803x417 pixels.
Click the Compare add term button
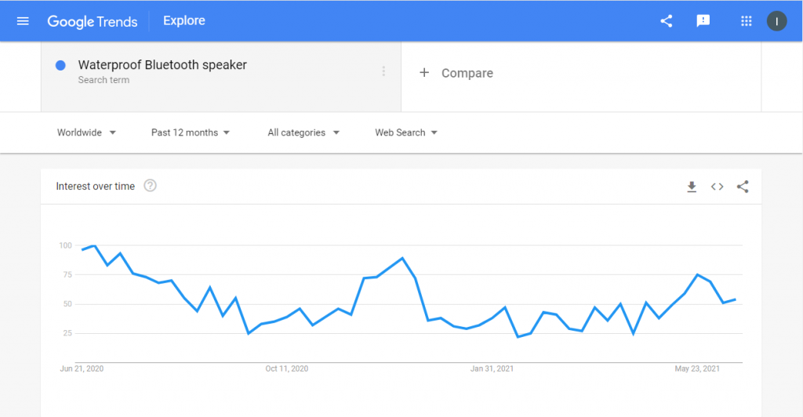pyautogui.click(x=456, y=73)
